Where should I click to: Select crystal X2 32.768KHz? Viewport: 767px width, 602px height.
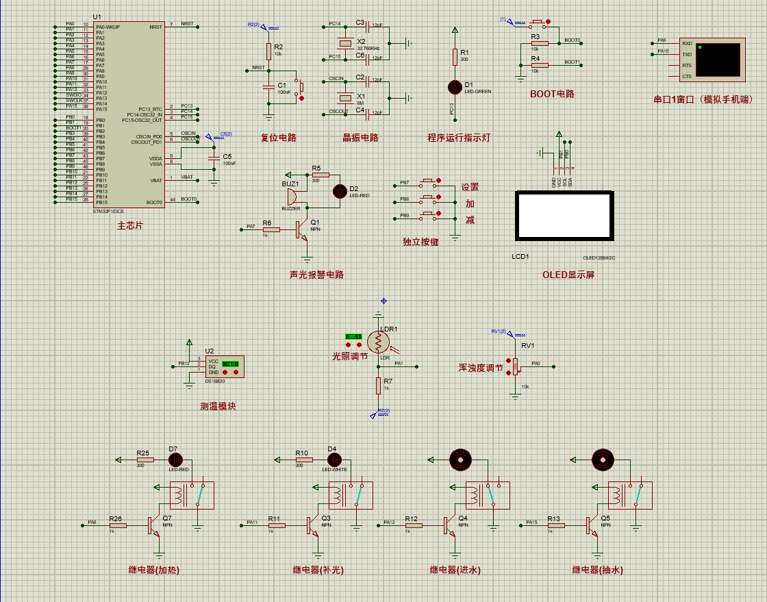coord(345,43)
